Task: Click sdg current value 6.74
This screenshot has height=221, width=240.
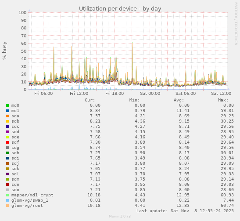Action: 95,148
